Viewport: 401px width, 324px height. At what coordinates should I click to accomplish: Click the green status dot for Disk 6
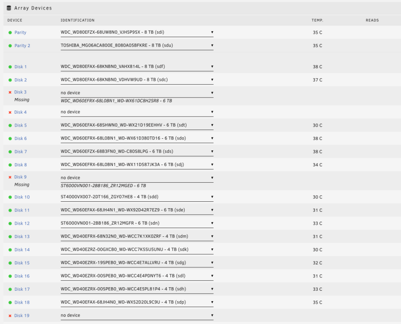tap(10, 139)
